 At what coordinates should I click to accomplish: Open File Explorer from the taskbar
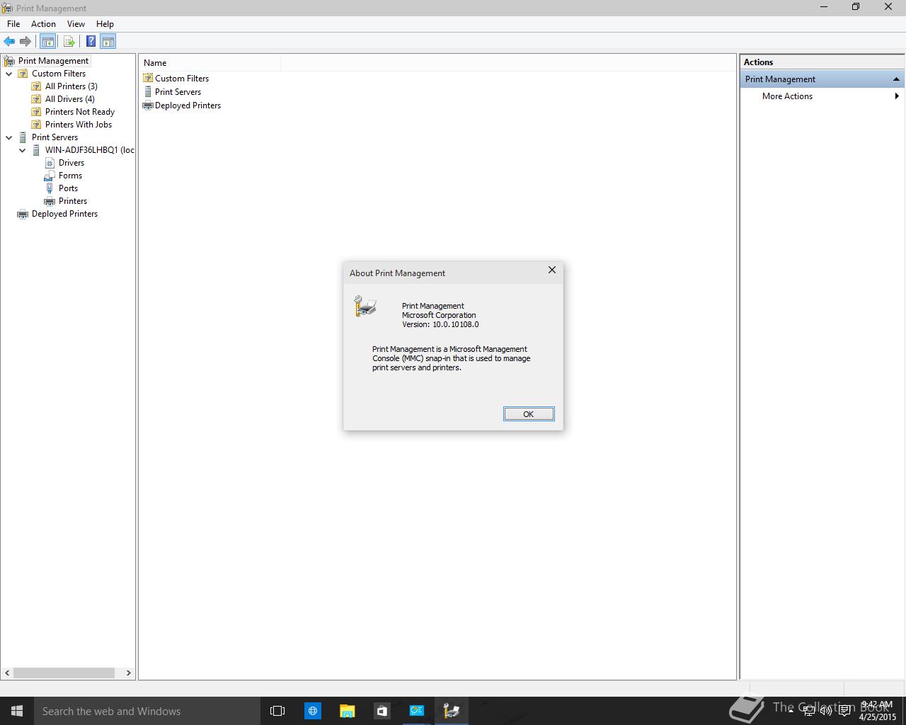pyautogui.click(x=347, y=711)
